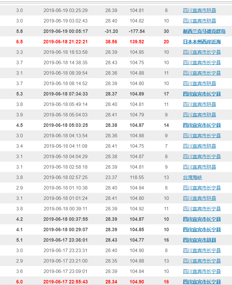This screenshot has width=232, height=285.
Task: Click the 2019-06-19 00:05:17 timestamp cell
Action: [66, 31]
